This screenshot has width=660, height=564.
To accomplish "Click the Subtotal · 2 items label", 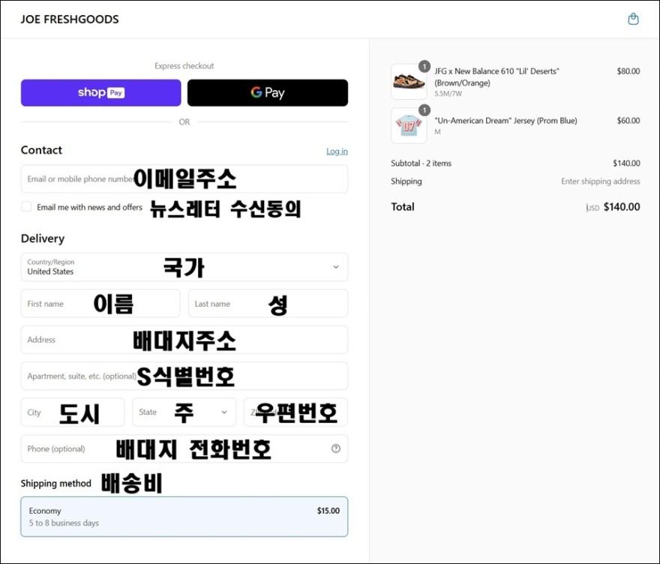I will click(421, 163).
